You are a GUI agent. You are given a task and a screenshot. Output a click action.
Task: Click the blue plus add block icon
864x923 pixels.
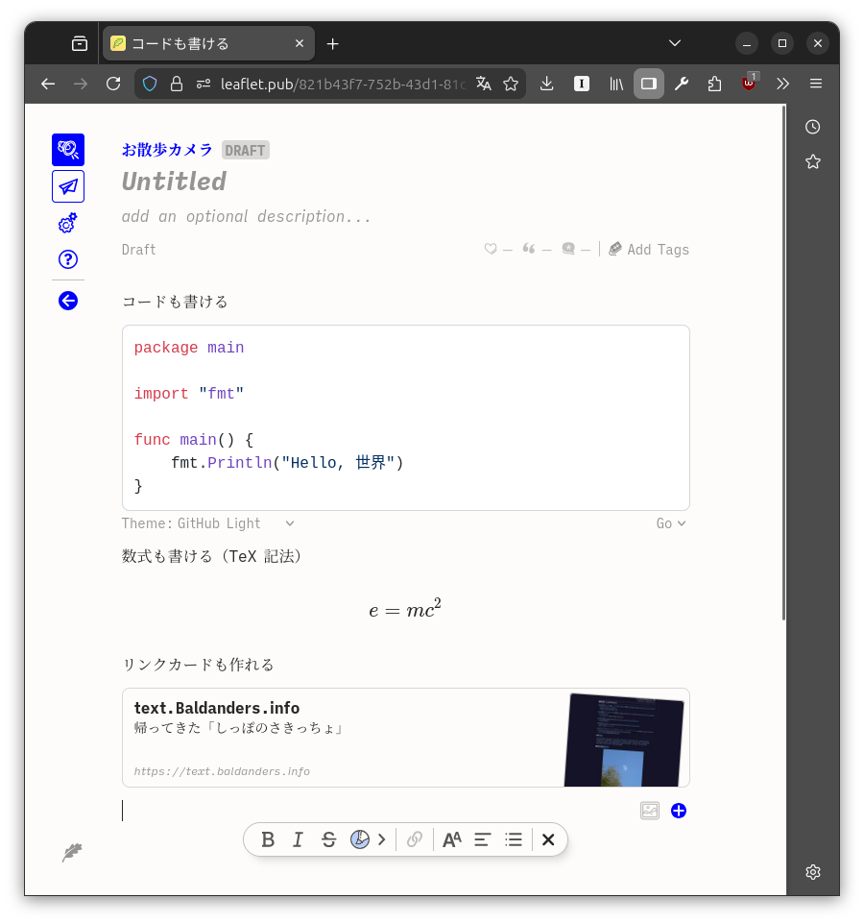[679, 811]
